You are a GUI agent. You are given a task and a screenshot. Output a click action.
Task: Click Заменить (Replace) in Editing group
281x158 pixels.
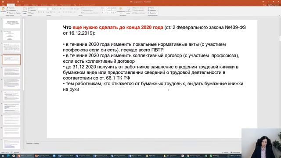[x=152, y=11]
